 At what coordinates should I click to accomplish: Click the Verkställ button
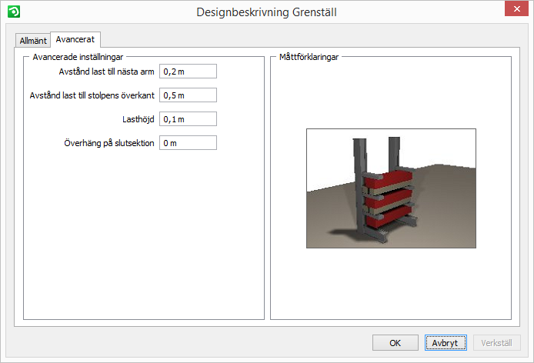point(496,343)
